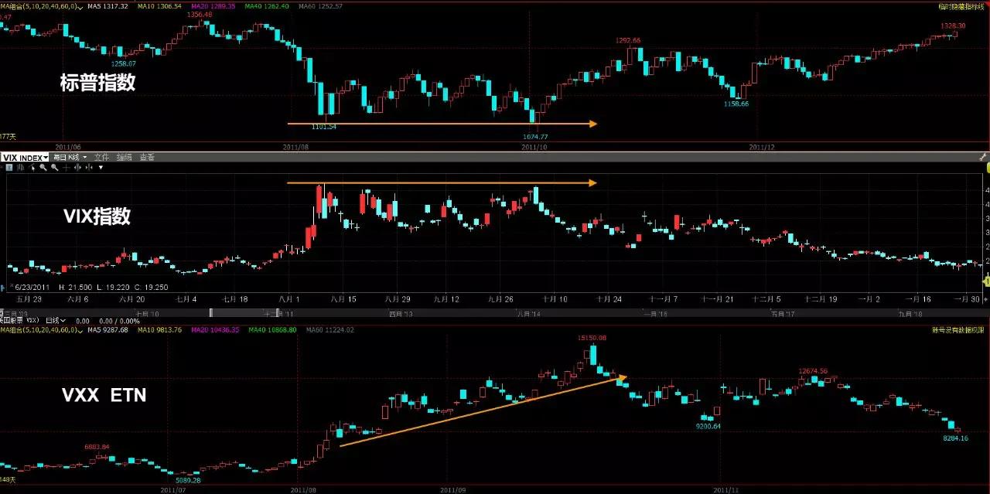Click the 五月 '17 marker on the overview timeline
990x494 pixels.
(x=781, y=314)
